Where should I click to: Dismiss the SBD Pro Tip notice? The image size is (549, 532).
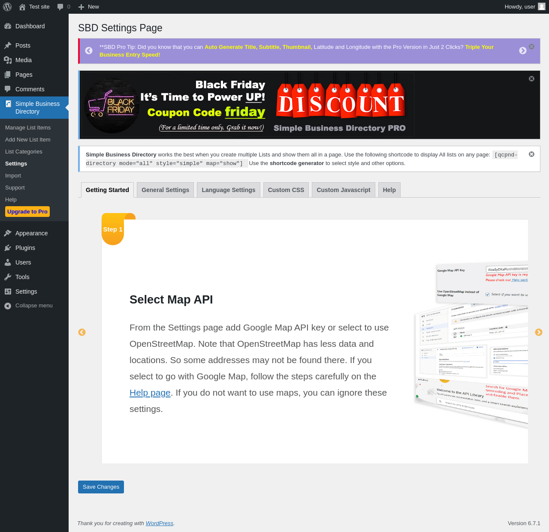coord(531,47)
